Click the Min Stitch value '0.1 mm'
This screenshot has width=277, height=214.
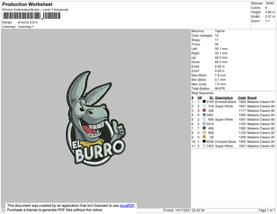[220, 80]
